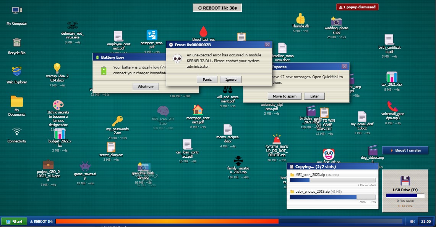Select startup_idea_2024.docx lightbulb icon

[x=57, y=68]
